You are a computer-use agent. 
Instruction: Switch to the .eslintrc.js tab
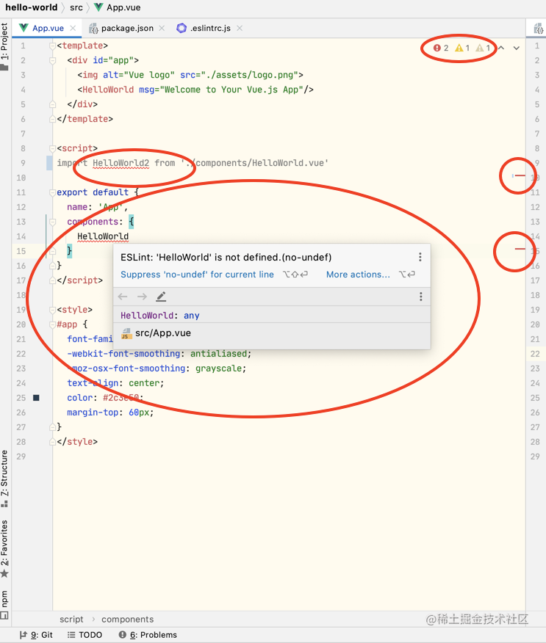210,28
